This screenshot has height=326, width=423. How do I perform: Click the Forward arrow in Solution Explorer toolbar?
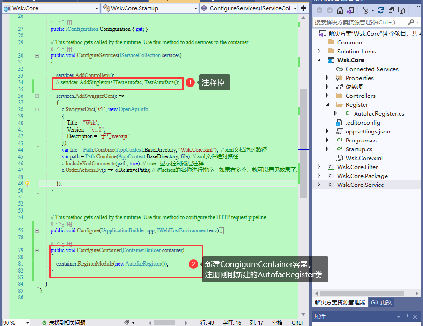tap(330, 10)
